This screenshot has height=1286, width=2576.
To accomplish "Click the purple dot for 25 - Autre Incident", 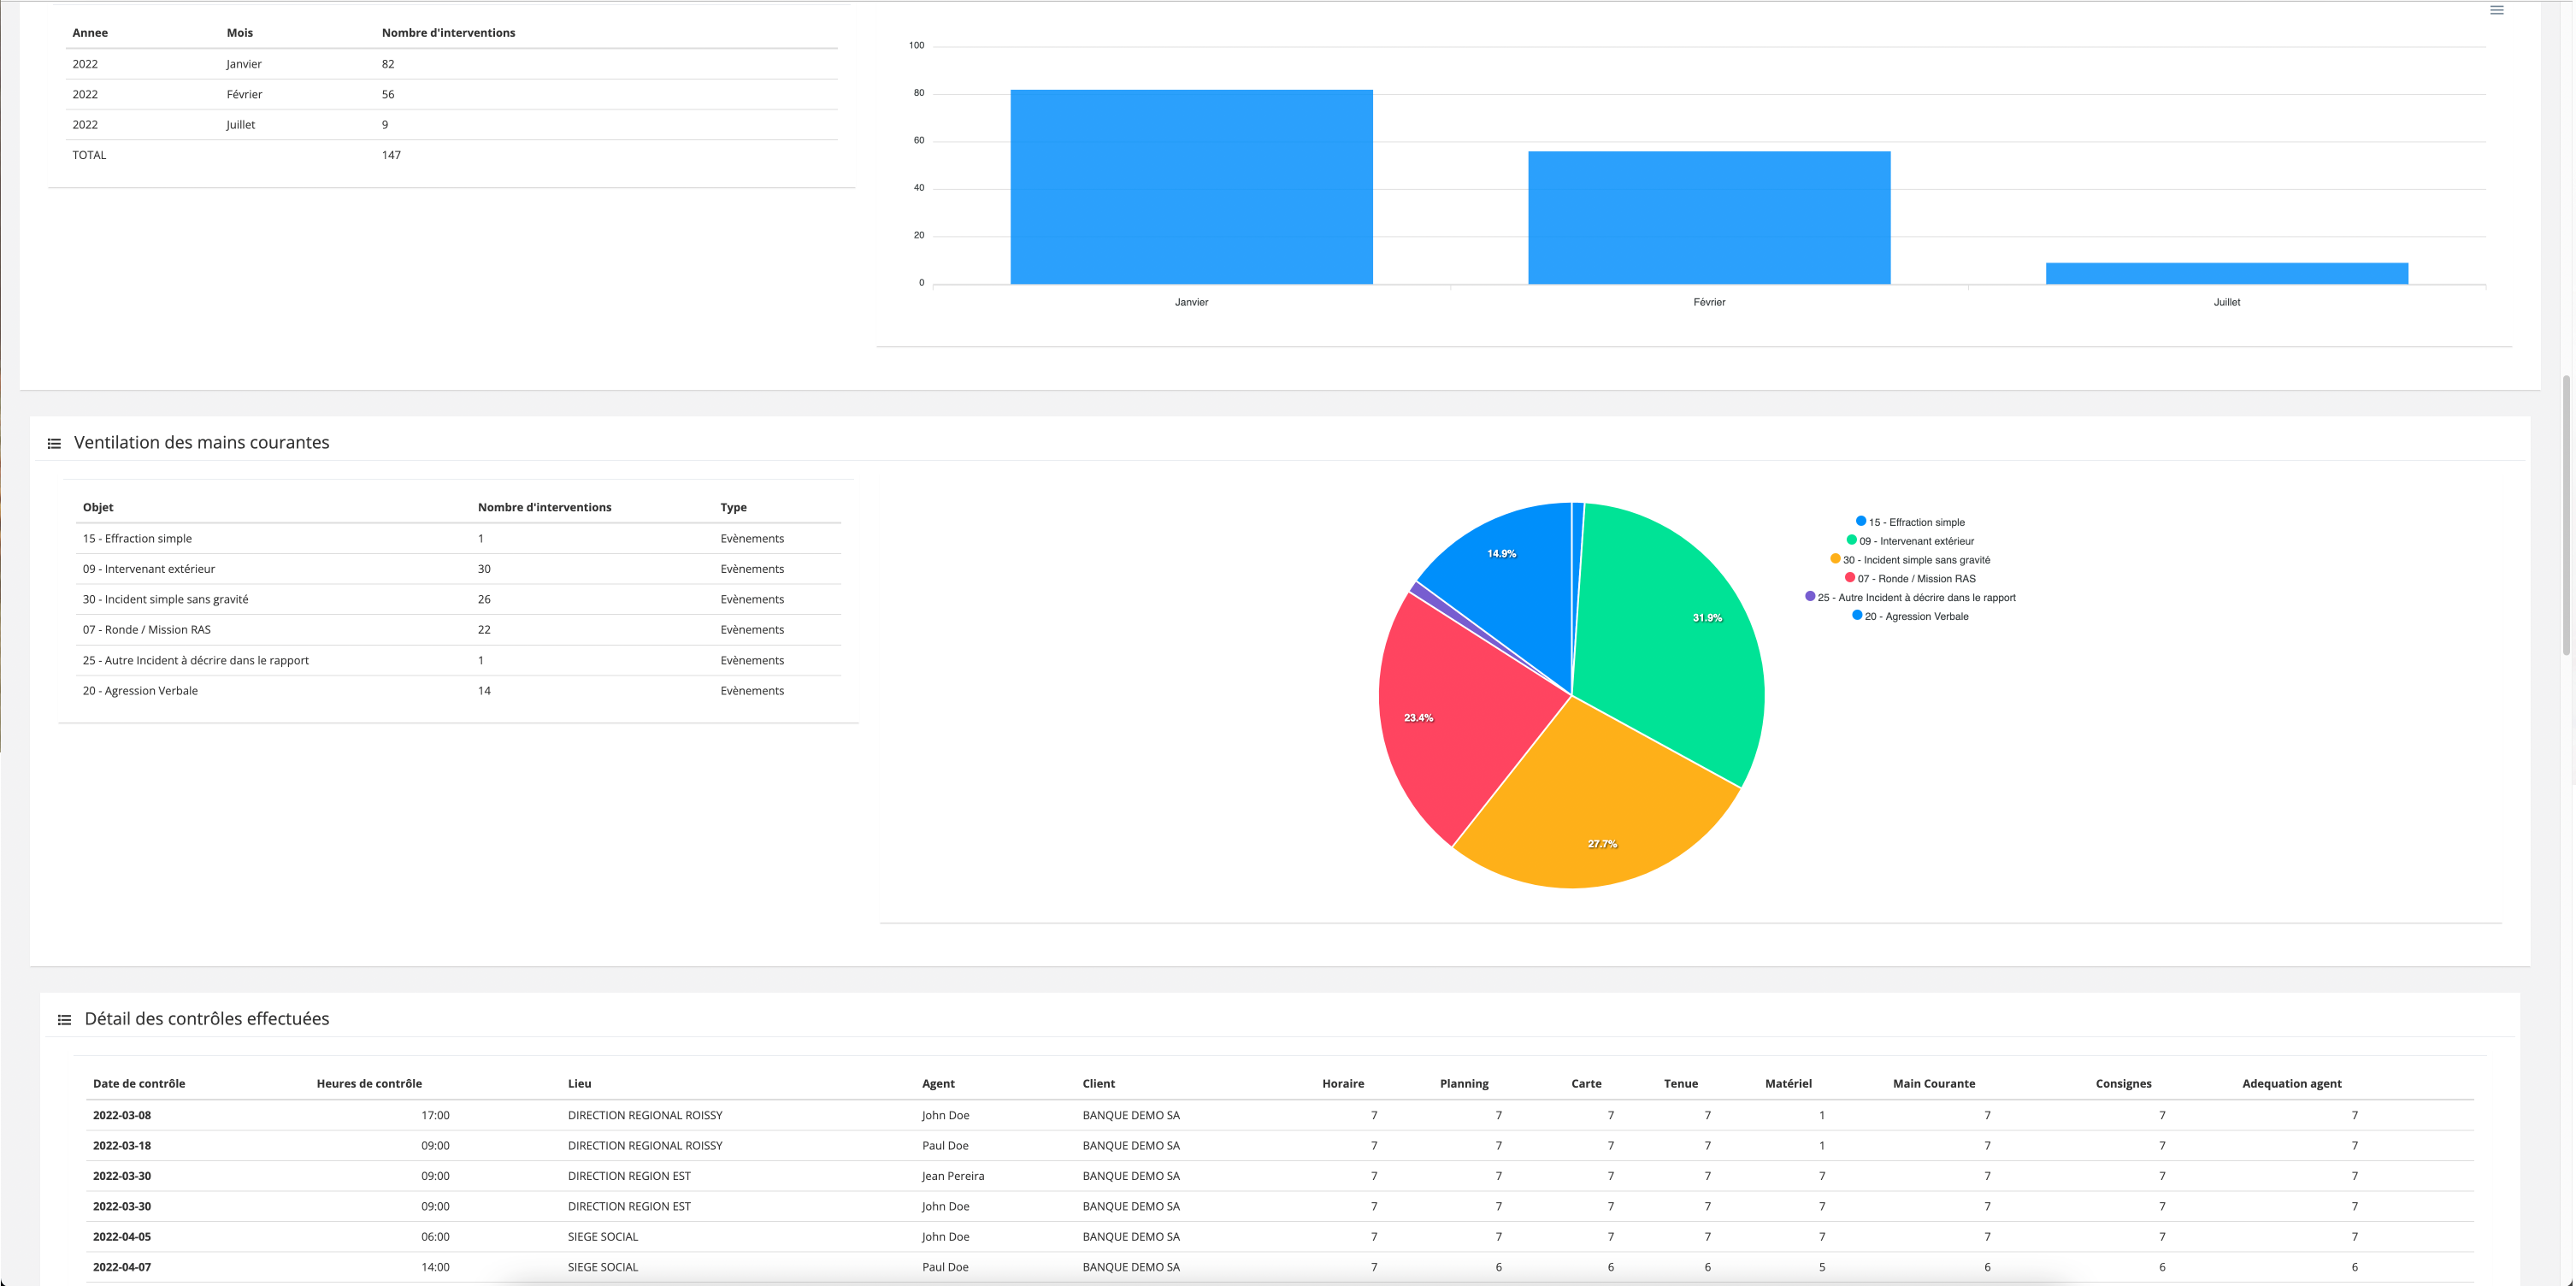I will coord(1809,597).
